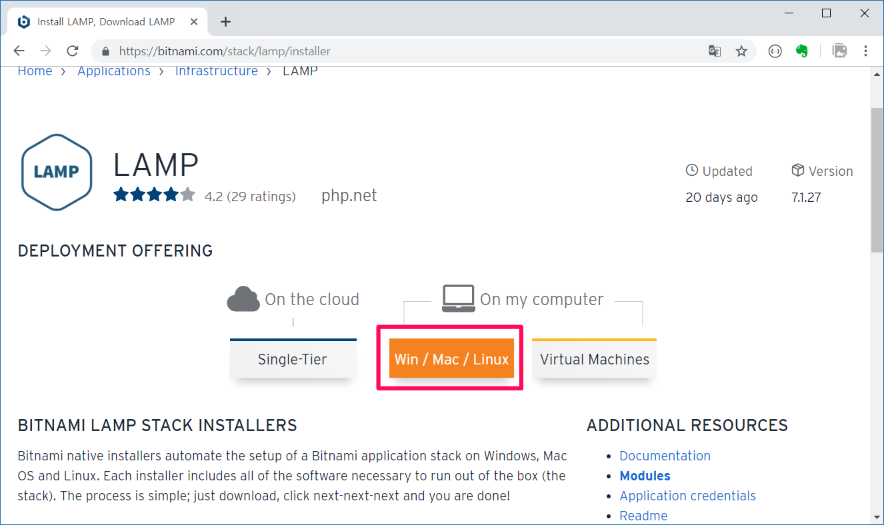Click the clock icon next to Updated

click(x=692, y=171)
